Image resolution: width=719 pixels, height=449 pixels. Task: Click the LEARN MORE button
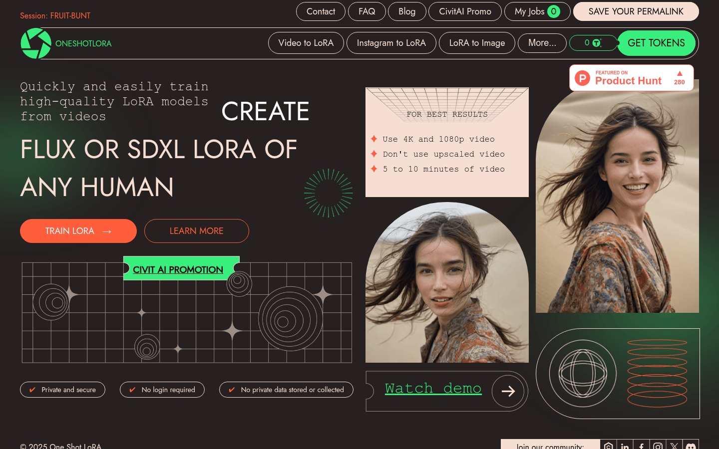click(197, 231)
